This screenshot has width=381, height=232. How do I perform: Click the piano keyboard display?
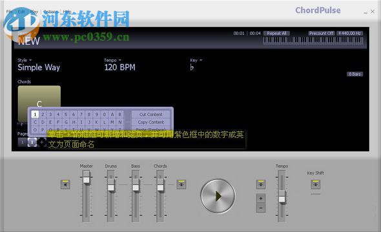coord(313,41)
